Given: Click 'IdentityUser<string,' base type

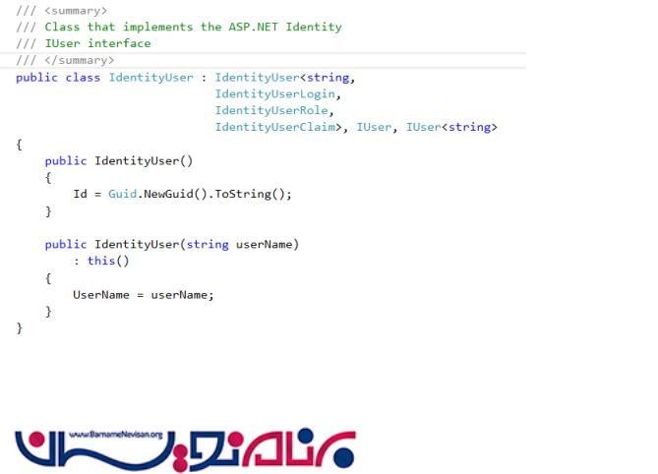Looking at the screenshot, I should (285, 78).
